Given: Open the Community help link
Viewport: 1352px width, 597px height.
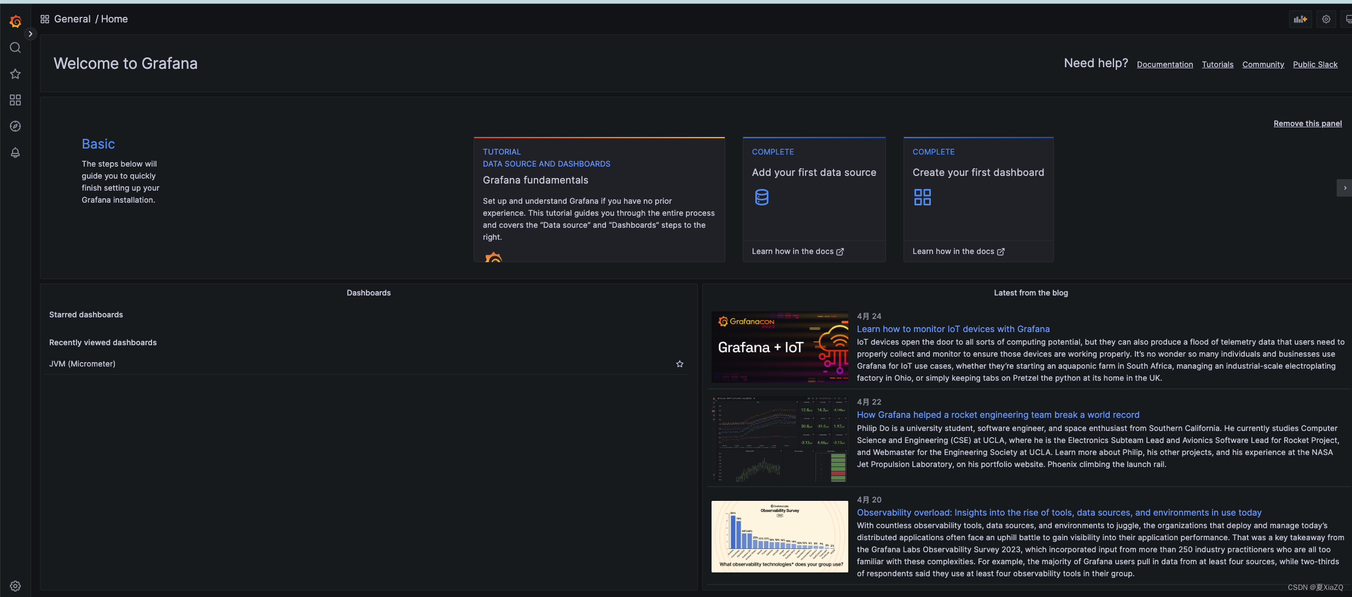Looking at the screenshot, I should 1263,64.
